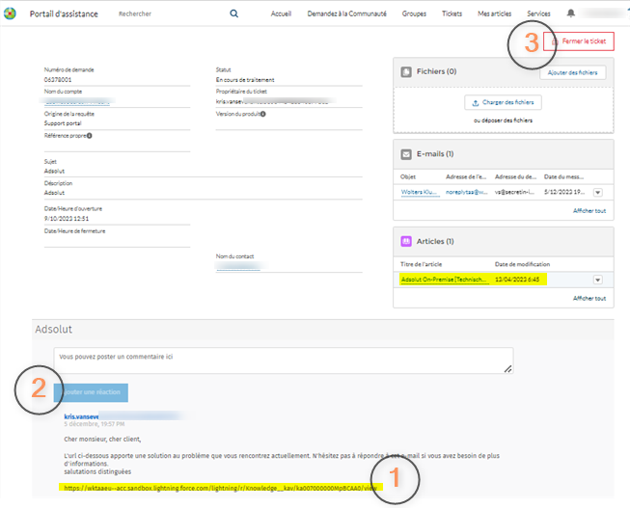Click the Nom du compte link

pos(77,101)
